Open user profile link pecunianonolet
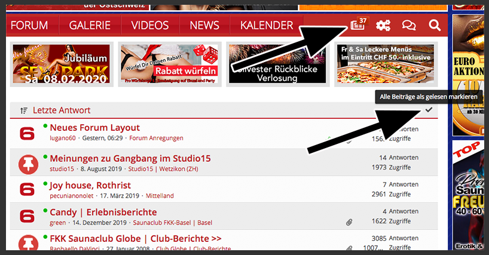This screenshot has width=489, height=255. click(71, 196)
